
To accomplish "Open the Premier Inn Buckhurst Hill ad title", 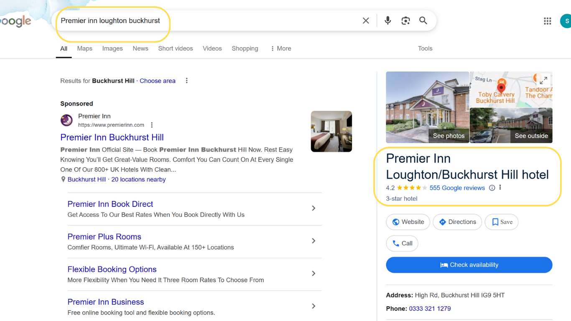I will [x=112, y=137].
